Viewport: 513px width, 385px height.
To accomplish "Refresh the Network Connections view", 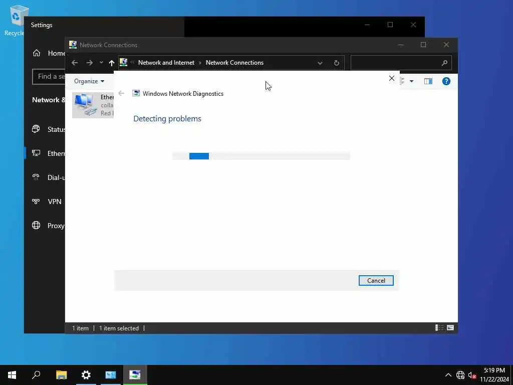I will [336, 63].
